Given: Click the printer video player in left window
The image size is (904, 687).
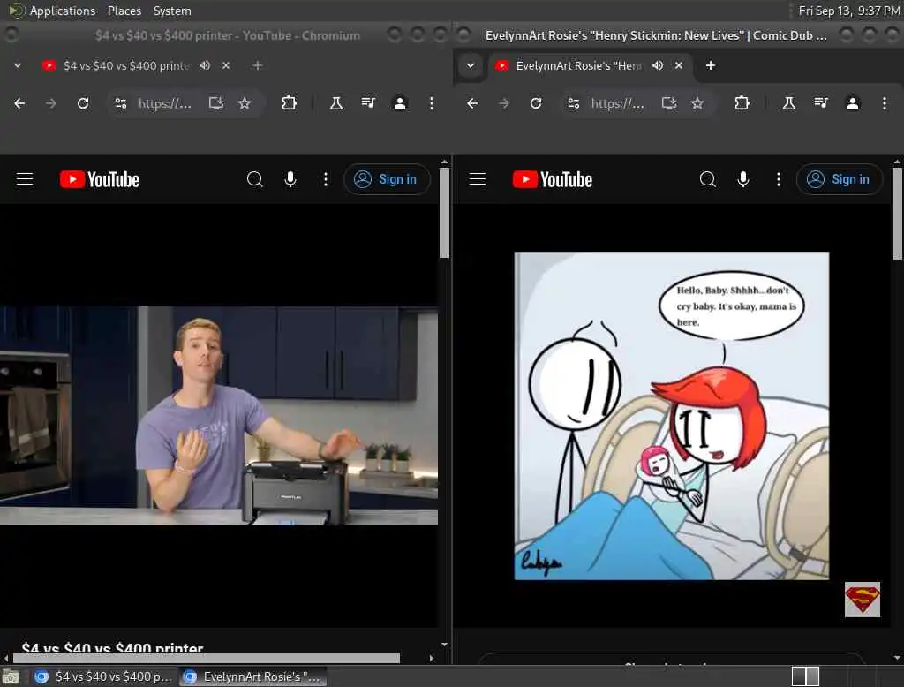Looking at the screenshot, I should tap(219, 415).
